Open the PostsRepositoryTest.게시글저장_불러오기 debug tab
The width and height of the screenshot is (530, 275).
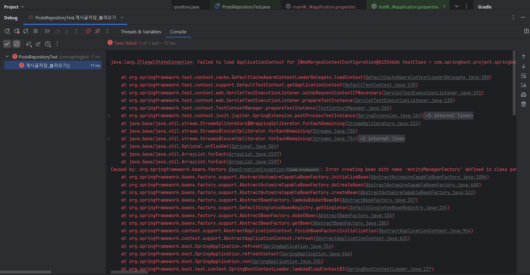75,18
